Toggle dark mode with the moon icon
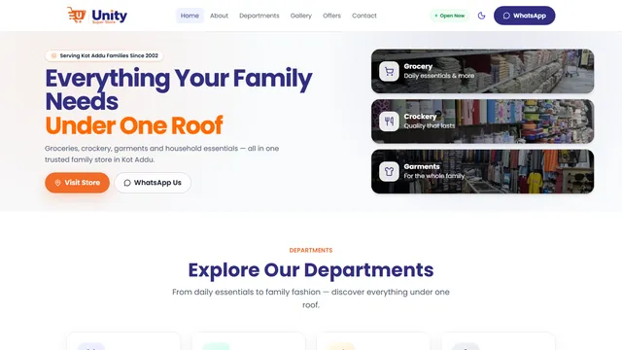This screenshot has height=350, width=622. tap(481, 16)
